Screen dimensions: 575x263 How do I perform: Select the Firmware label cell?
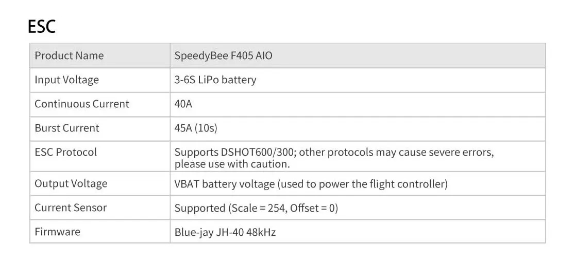(x=57, y=232)
